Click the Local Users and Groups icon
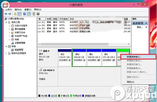 pos(12,36)
